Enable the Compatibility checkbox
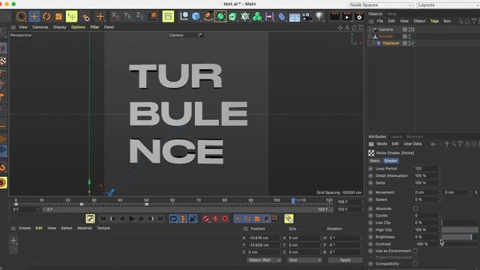This screenshot has height=270, width=480. 415,263
